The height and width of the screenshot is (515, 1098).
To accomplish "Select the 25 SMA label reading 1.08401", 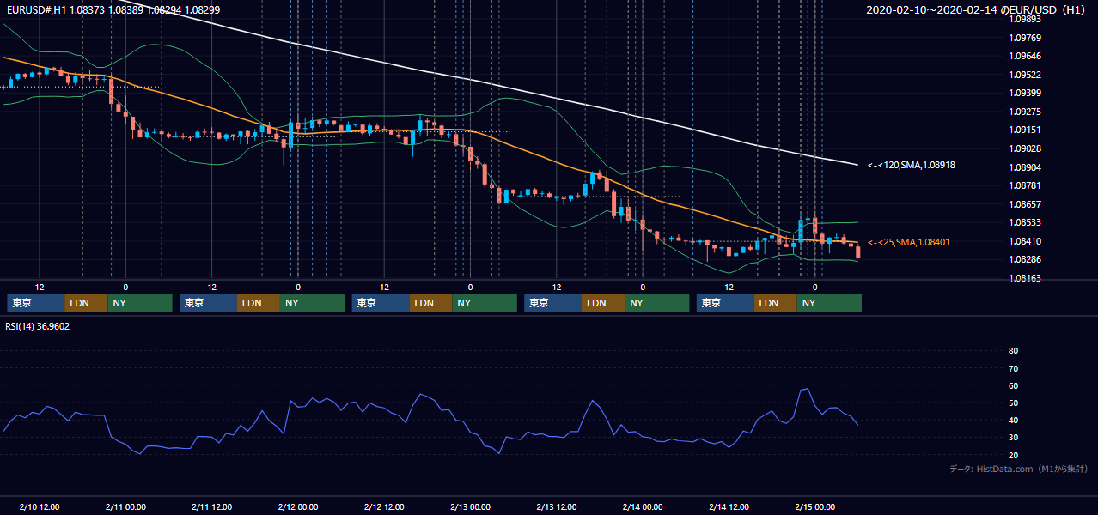I will tap(909, 242).
